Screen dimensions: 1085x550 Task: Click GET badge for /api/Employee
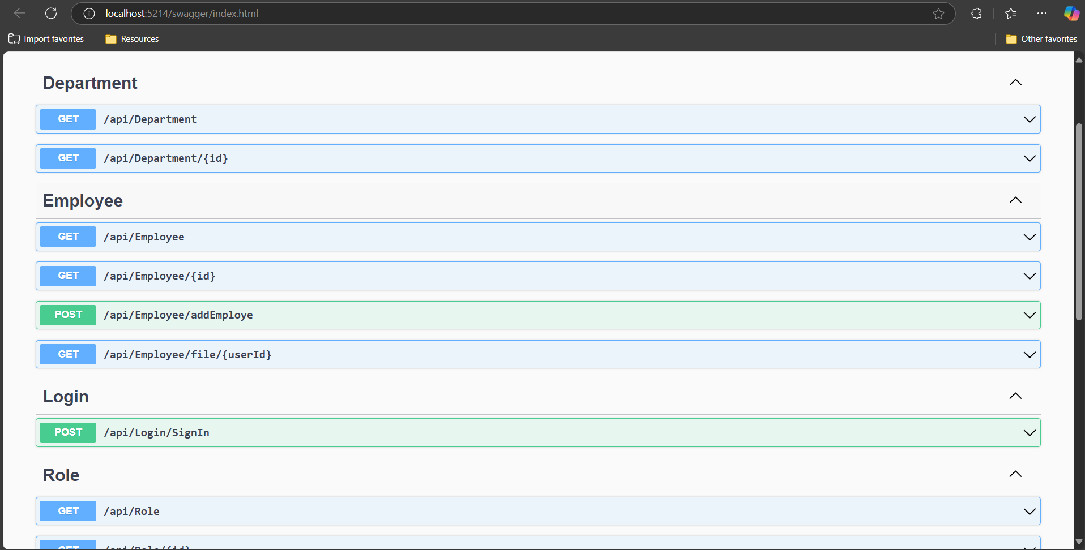[x=68, y=237]
